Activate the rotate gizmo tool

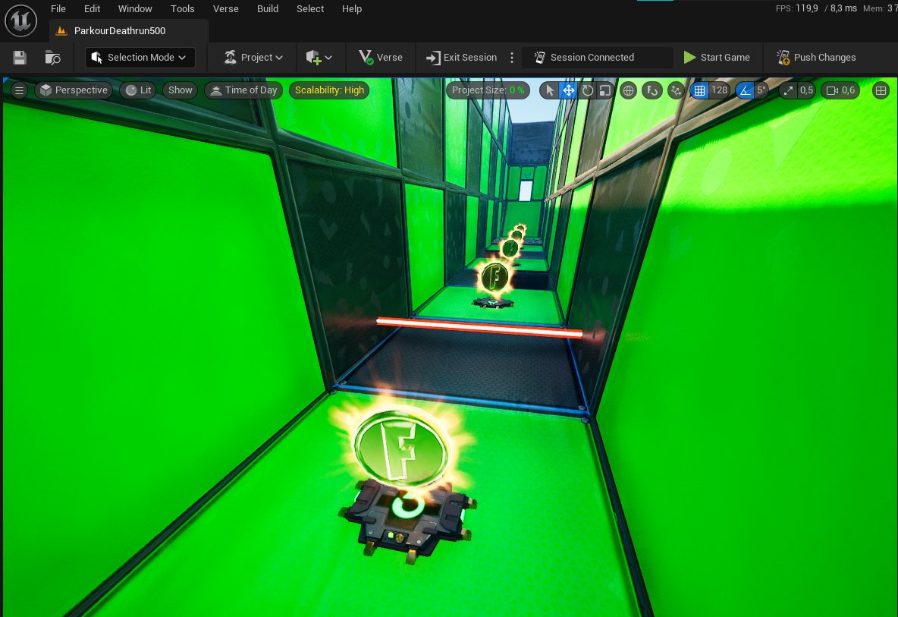tap(588, 90)
